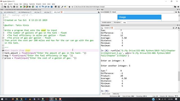Switch to the ex2_8.py editor tab
Screen dimensions: 180x101
(x=47, y=12)
